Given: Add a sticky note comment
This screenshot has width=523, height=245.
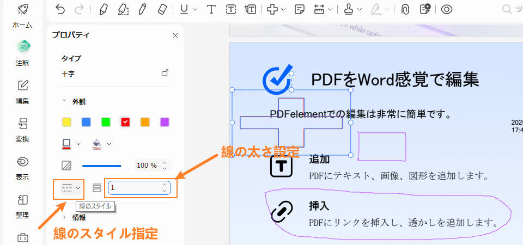Looking at the screenshot, I should pyautogui.click(x=299, y=9).
